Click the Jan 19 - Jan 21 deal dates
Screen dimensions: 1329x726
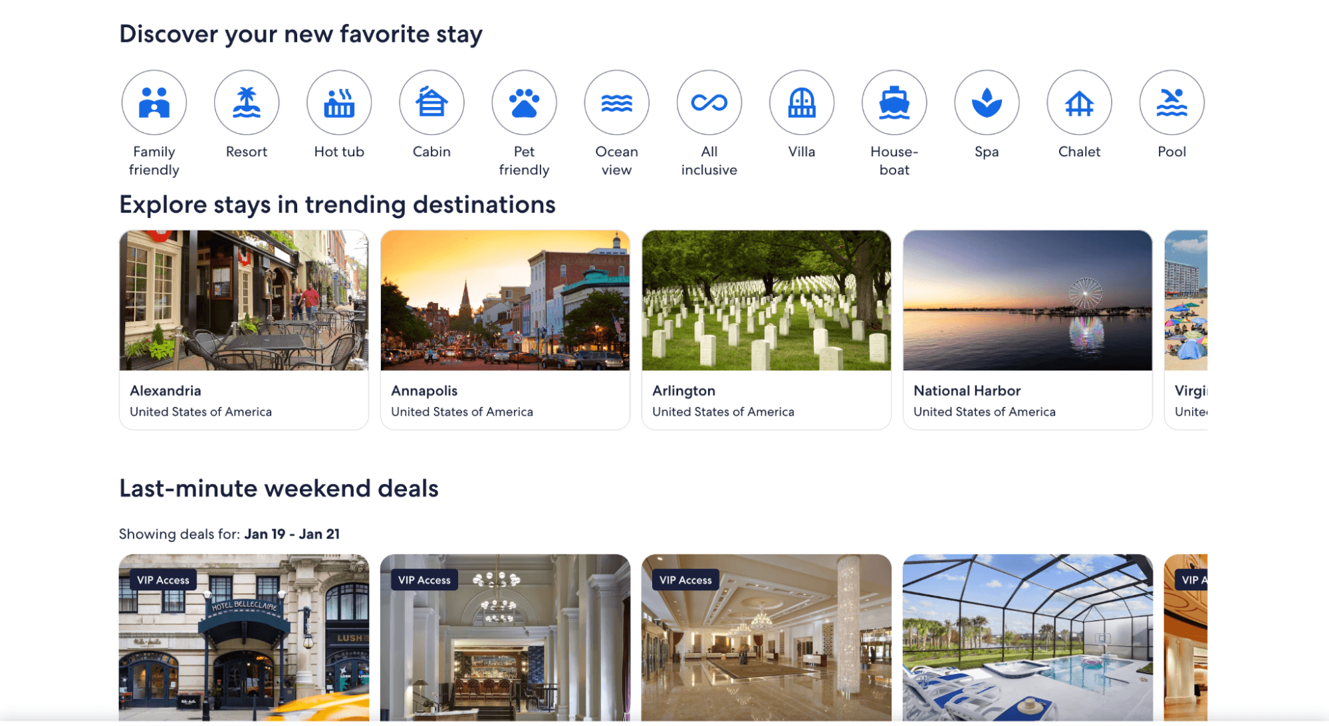tap(293, 533)
